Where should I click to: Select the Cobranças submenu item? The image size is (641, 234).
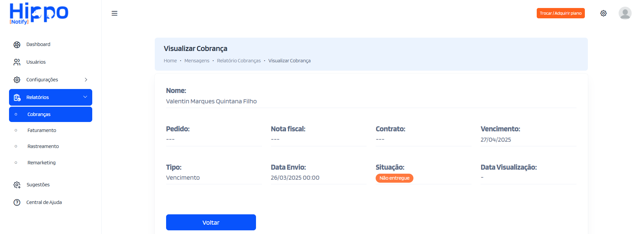[50, 114]
